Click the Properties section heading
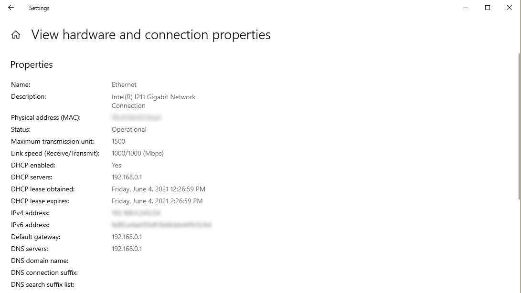Screen dimensions: 521x293 (x=32, y=64)
